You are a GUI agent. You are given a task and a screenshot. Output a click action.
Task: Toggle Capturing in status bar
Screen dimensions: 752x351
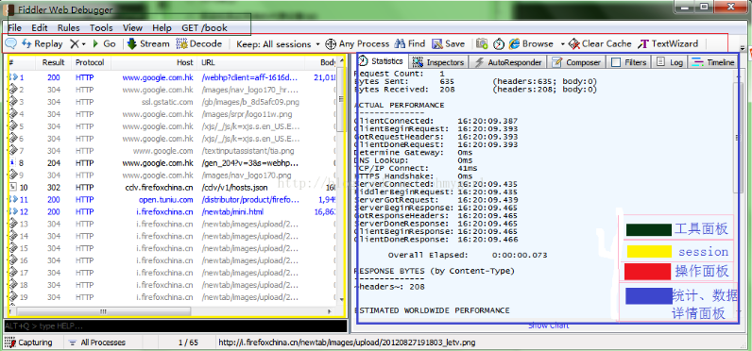pos(28,343)
